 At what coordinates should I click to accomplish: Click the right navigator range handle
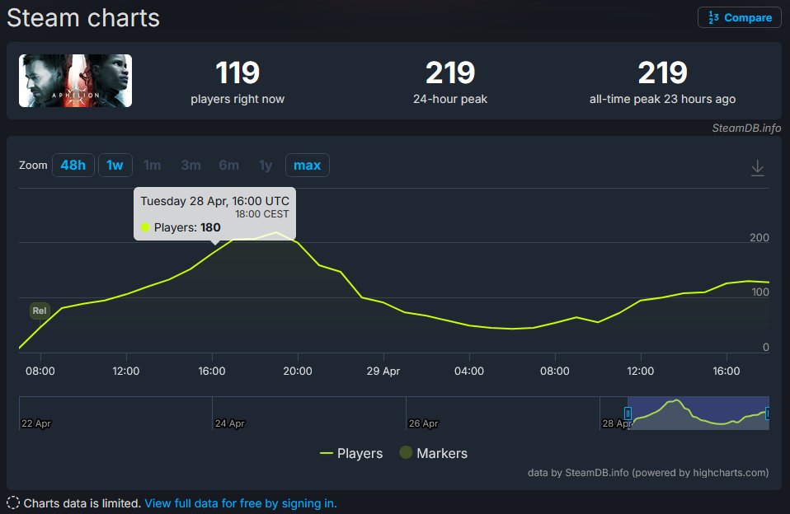click(x=768, y=414)
